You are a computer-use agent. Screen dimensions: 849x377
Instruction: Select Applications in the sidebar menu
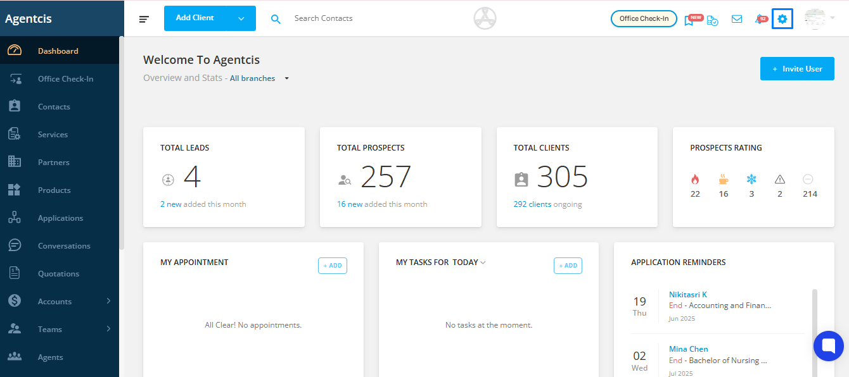pyautogui.click(x=60, y=218)
